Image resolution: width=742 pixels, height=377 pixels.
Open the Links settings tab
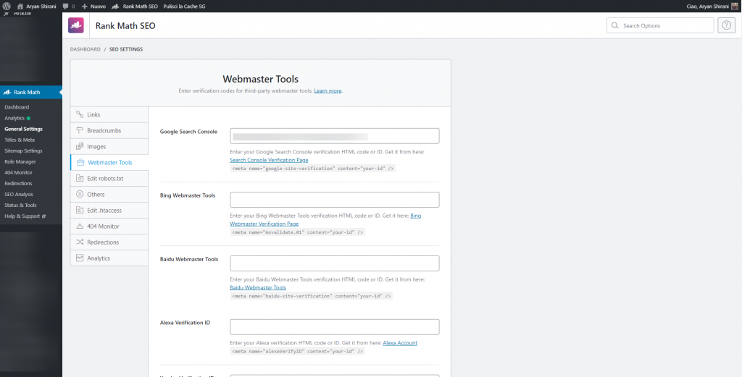(93, 114)
